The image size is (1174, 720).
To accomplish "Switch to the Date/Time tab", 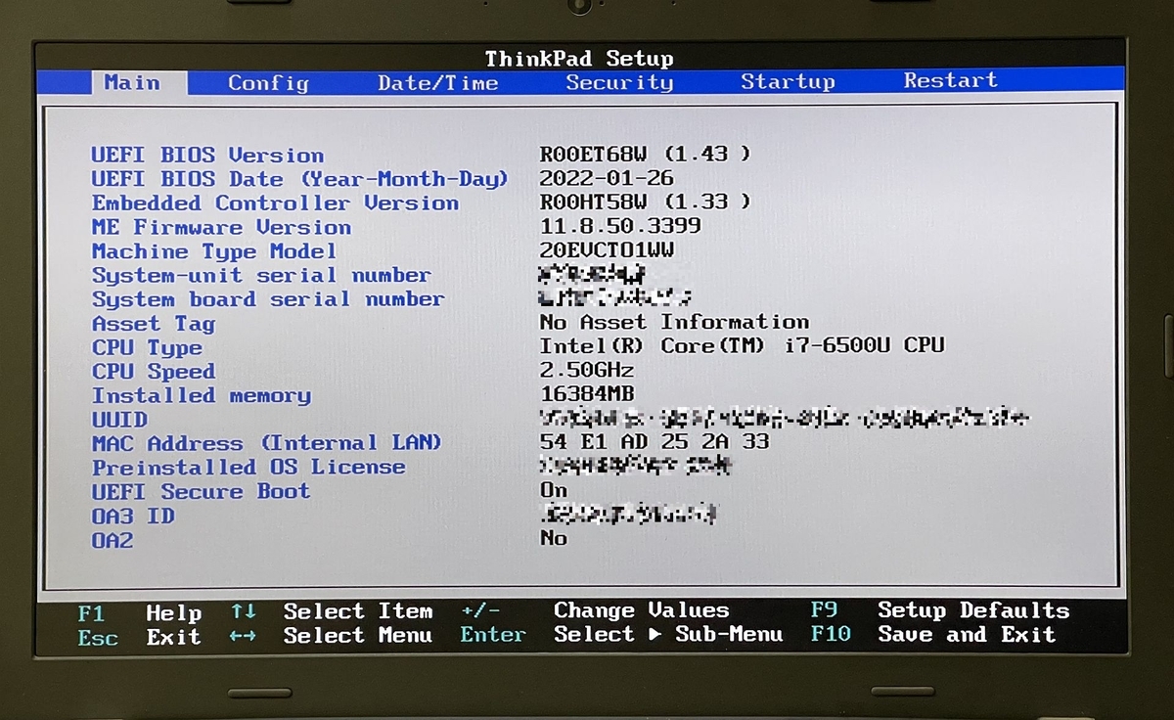I will 438,83.
